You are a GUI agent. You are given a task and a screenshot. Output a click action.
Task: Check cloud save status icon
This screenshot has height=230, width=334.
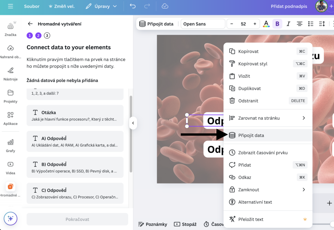click(x=165, y=7)
